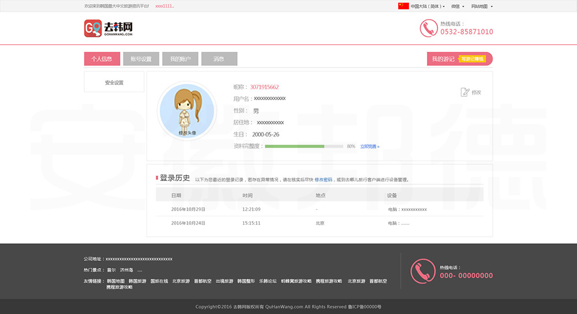This screenshot has height=314, width=577.
Task: Click the pink phone icon in header
Action: pos(428,28)
